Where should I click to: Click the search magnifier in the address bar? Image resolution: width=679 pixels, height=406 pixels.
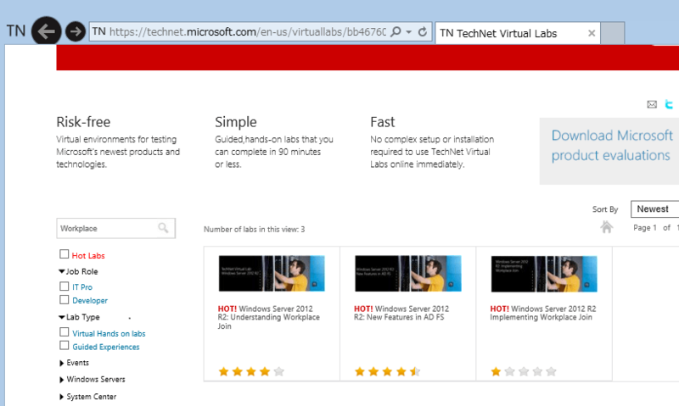pyautogui.click(x=396, y=32)
